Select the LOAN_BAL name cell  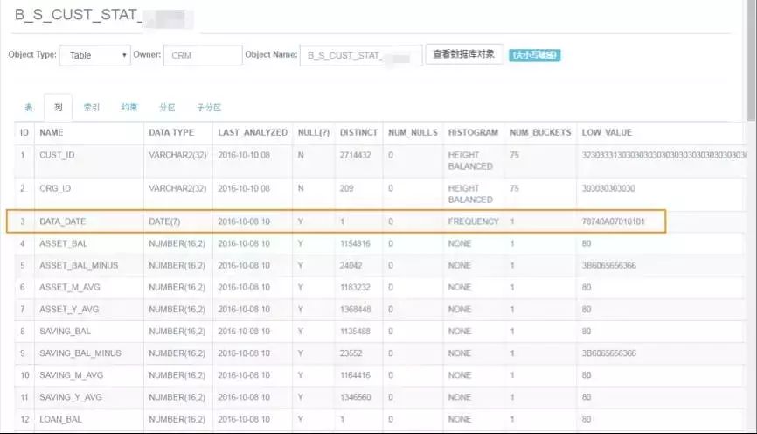click(60, 419)
